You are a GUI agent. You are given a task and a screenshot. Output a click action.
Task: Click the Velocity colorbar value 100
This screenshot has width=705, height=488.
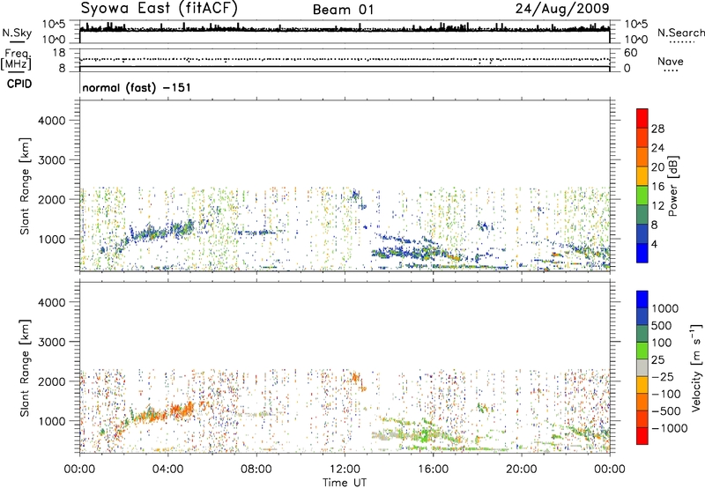662,343
